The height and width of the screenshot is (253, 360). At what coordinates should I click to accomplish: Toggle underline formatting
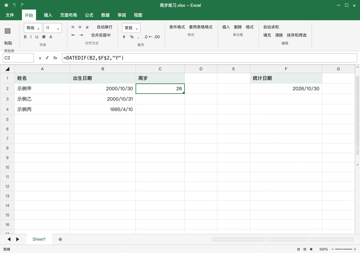point(37,37)
